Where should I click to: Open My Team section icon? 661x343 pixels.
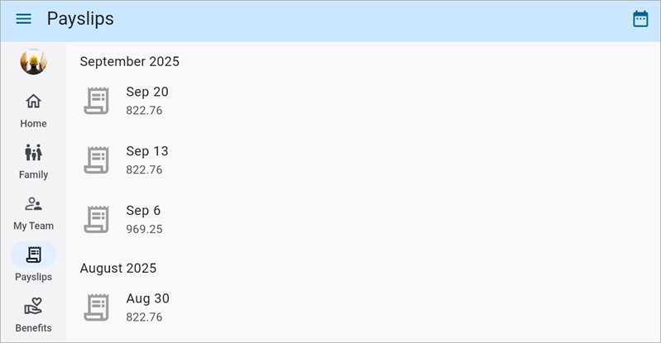33,204
